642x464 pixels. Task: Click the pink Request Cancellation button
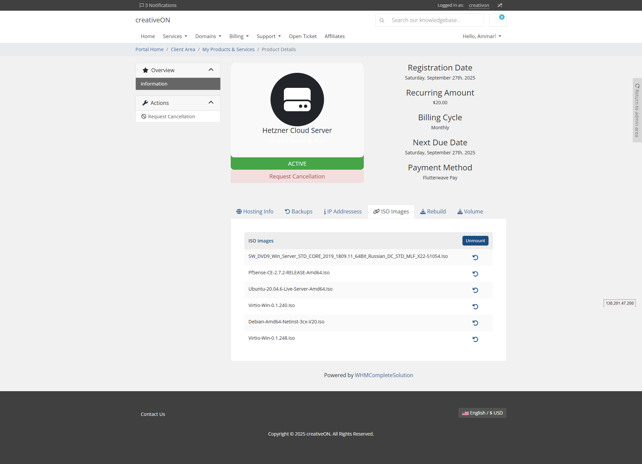[x=297, y=176]
